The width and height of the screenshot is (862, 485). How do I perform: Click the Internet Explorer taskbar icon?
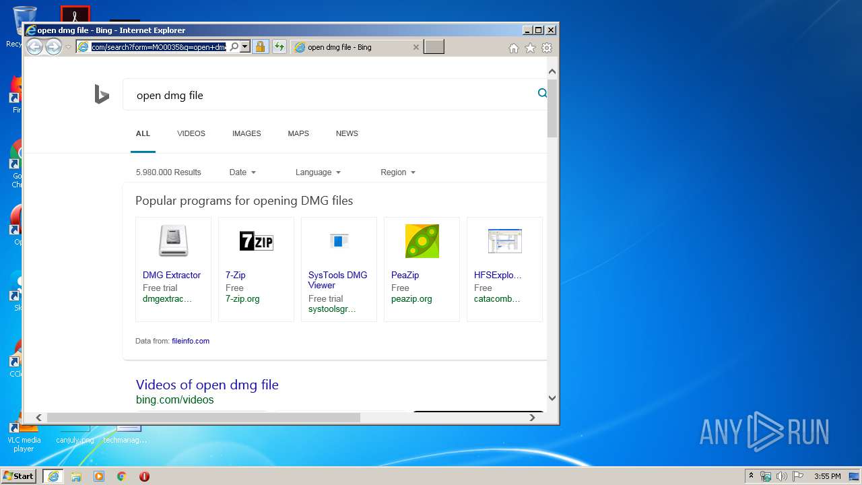tap(53, 476)
